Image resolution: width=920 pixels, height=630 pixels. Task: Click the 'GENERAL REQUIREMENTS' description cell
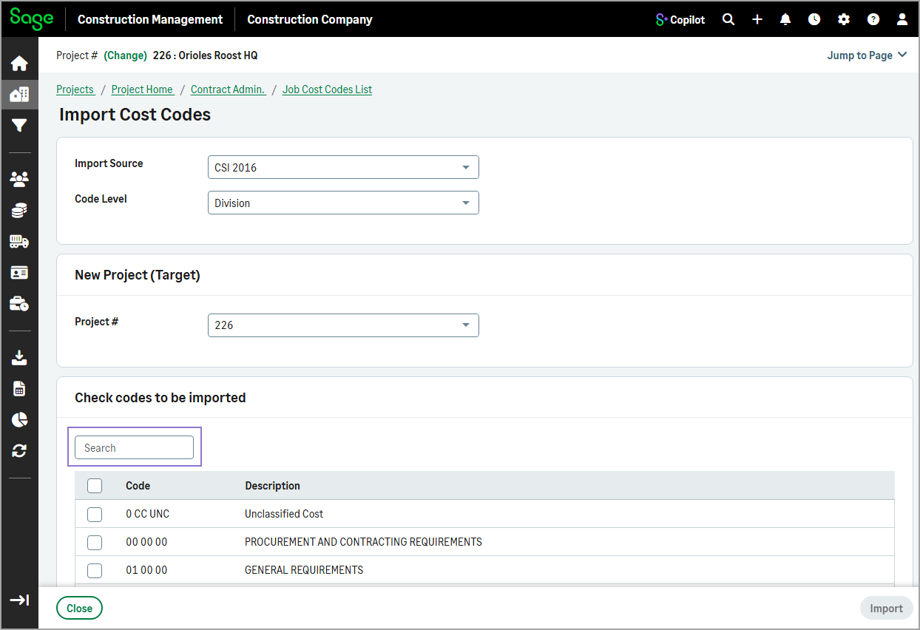tap(304, 570)
